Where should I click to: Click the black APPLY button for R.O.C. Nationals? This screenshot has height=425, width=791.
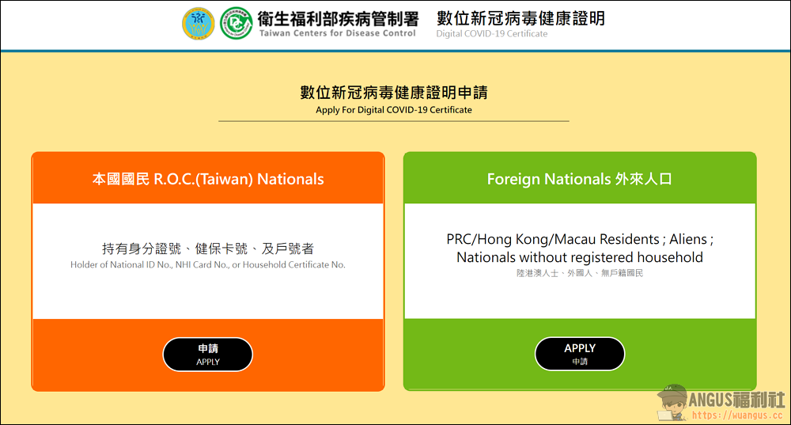(x=208, y=355)
